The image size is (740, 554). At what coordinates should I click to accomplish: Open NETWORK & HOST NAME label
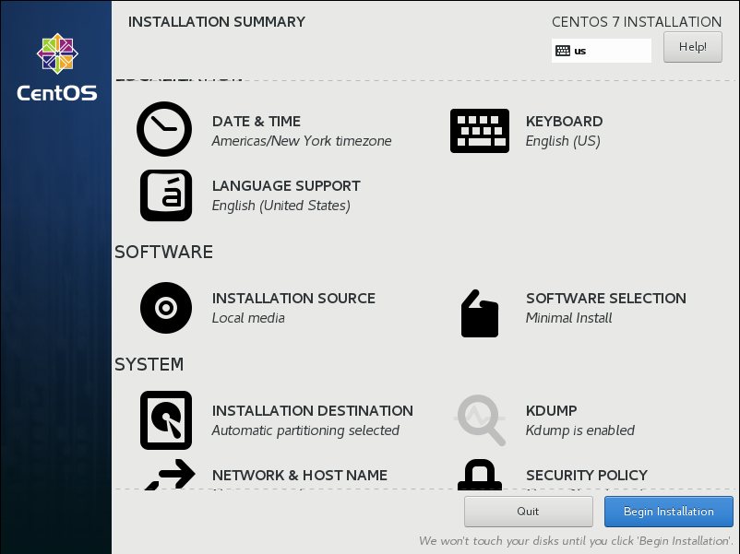[300, 476]
